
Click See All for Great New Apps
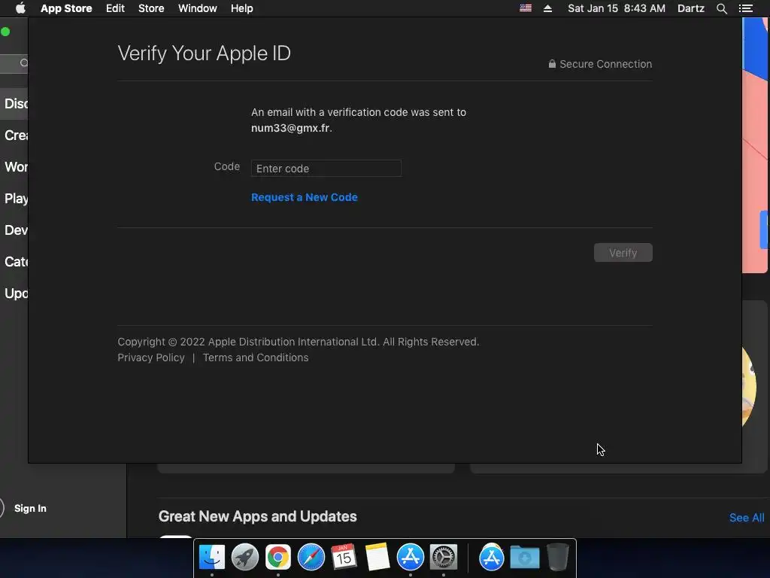[747, 518]
